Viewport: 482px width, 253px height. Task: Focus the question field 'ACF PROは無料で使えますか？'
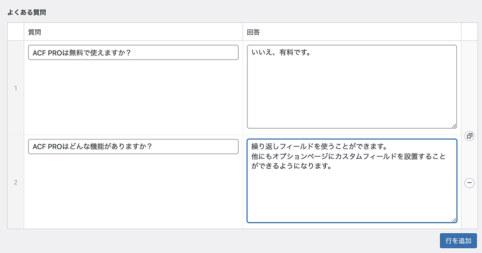(x=133, y=53)
